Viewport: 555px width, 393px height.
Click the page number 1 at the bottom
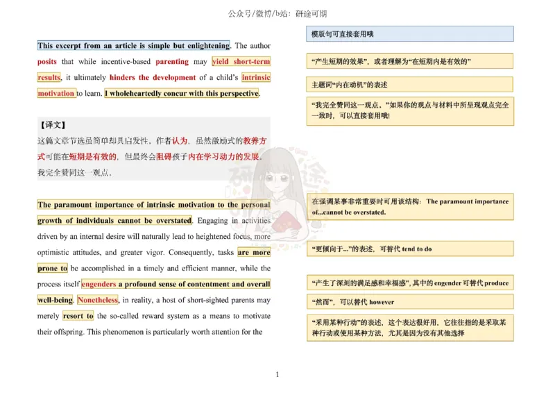pyautogui.click(x=277, y=374)
